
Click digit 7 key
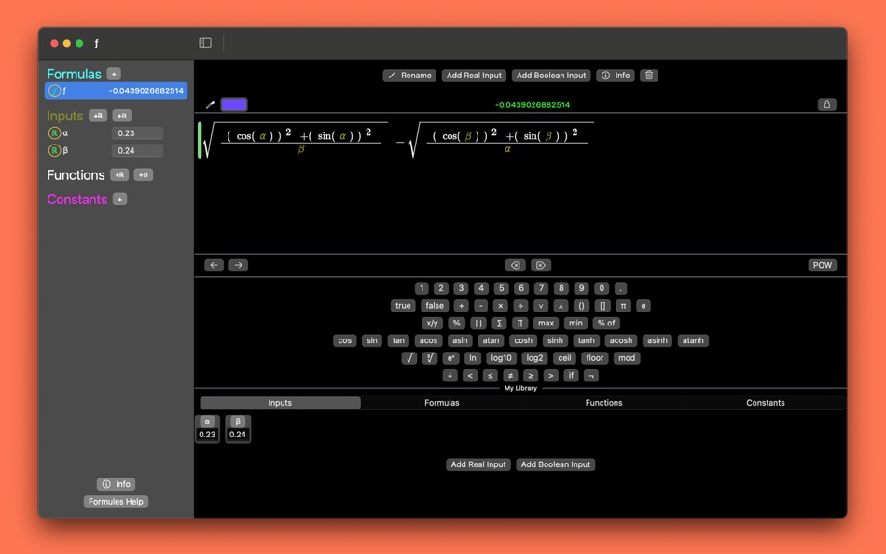click(541, 288)
